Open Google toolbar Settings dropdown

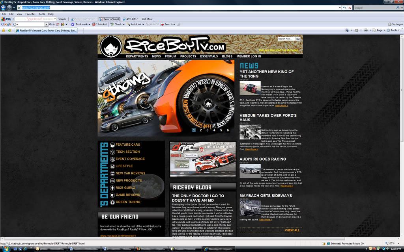pos(396,24)
